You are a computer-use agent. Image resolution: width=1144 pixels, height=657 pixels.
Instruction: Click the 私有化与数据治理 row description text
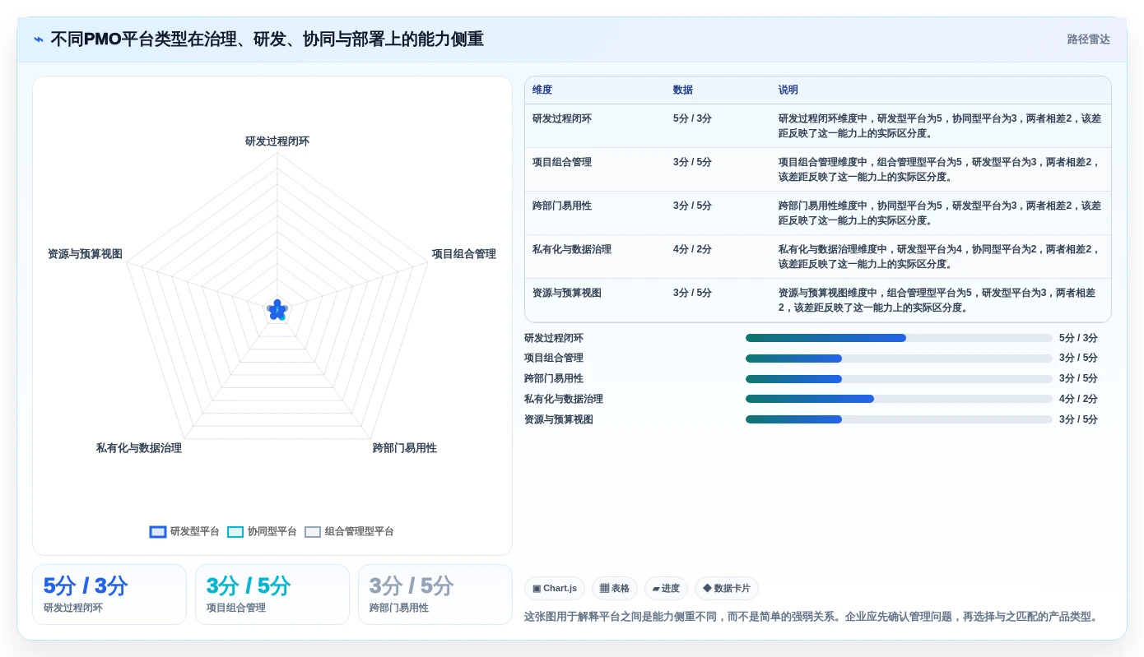tap(940, 257)
